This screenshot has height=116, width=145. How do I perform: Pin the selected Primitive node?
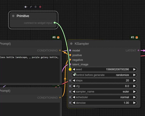click(36, 7)
